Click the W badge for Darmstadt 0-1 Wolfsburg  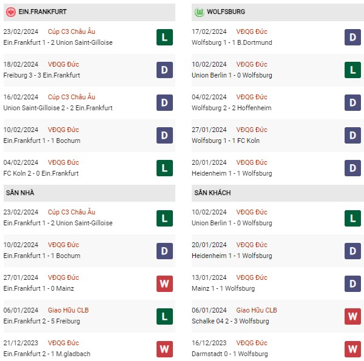(x=352, y=349)
